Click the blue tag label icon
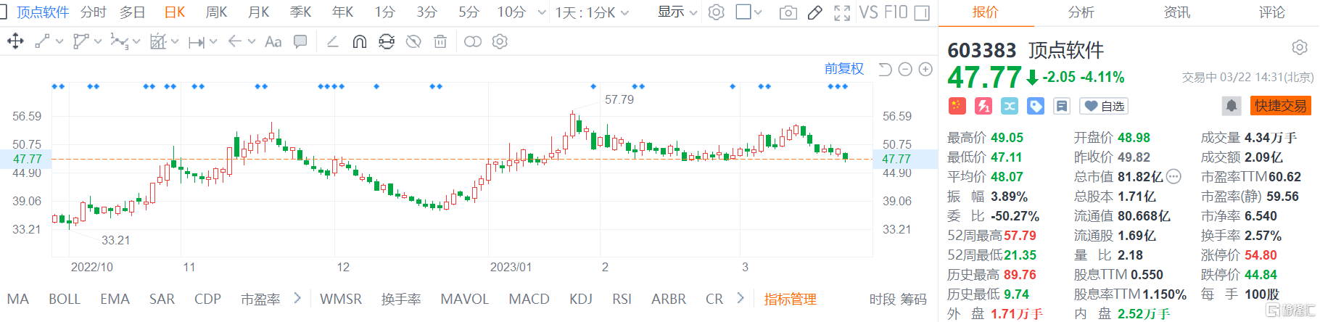Image resolution: width=1320 pixels, height=322 pixels. (1036, 106)
